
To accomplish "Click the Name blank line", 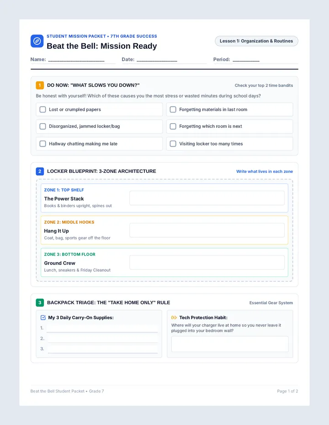I will (x=76, y=60).
